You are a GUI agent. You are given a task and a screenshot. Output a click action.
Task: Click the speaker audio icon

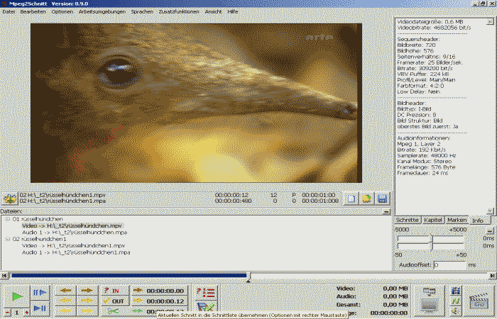[x=455, y=310]
